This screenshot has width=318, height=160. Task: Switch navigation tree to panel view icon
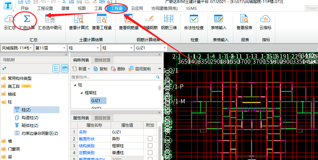65,69
